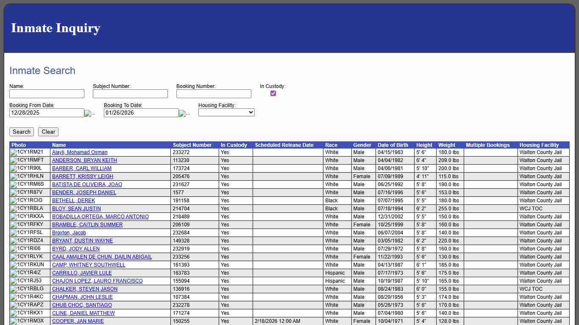Image resolution: width=579 pixels, height=325 pixels.
Task: Open the Booking To Date calendar picker
Action: click(182, 113)
